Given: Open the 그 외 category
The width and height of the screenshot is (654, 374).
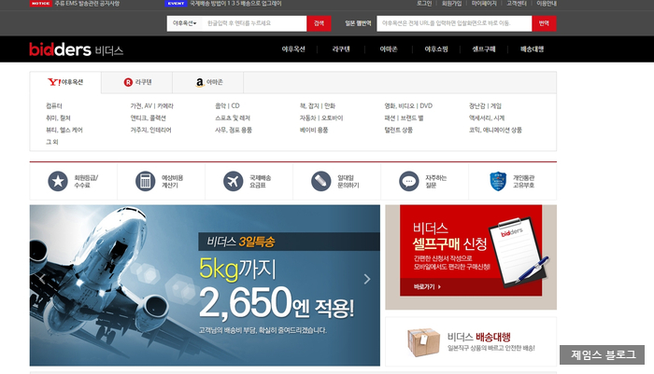Looking at the screenshot, I should [x=51, y=142].
